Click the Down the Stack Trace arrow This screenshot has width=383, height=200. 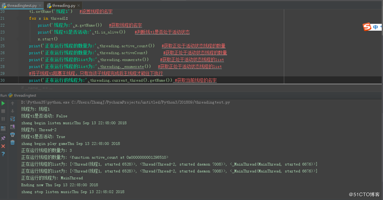(x=13, y=111)
